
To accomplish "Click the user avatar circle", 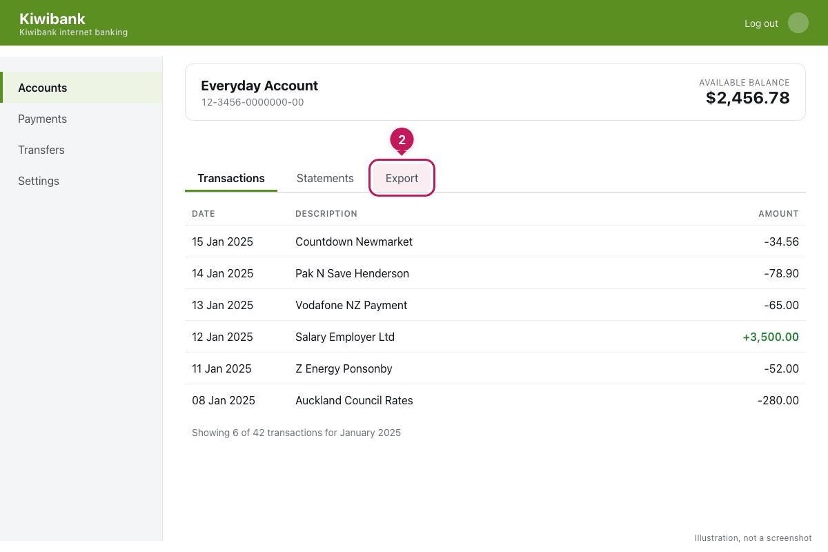I will (x=798, y=23).
